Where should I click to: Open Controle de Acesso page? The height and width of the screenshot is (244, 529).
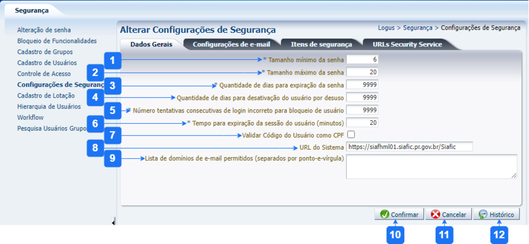click(44, 74)
